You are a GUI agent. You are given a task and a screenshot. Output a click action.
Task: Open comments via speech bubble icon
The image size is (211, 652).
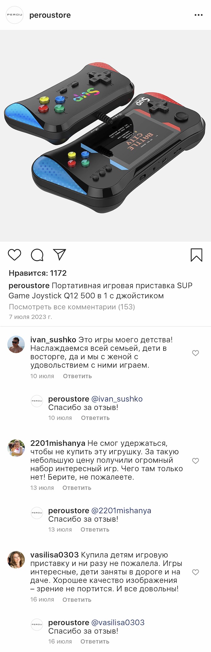coord(37,255)
